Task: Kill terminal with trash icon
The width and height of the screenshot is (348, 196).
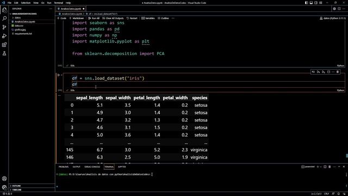Action: click(x=330, y=167)
